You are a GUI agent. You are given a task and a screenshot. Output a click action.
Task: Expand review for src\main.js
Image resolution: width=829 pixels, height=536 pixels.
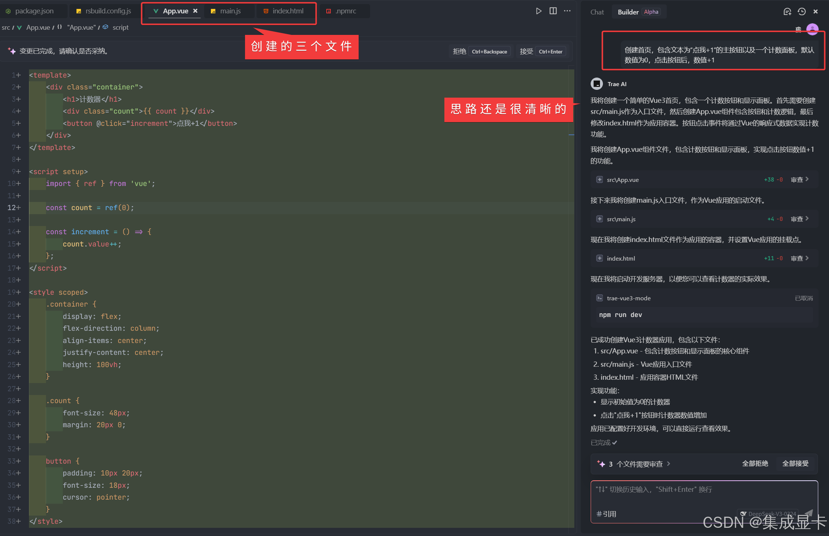point(799,219)
